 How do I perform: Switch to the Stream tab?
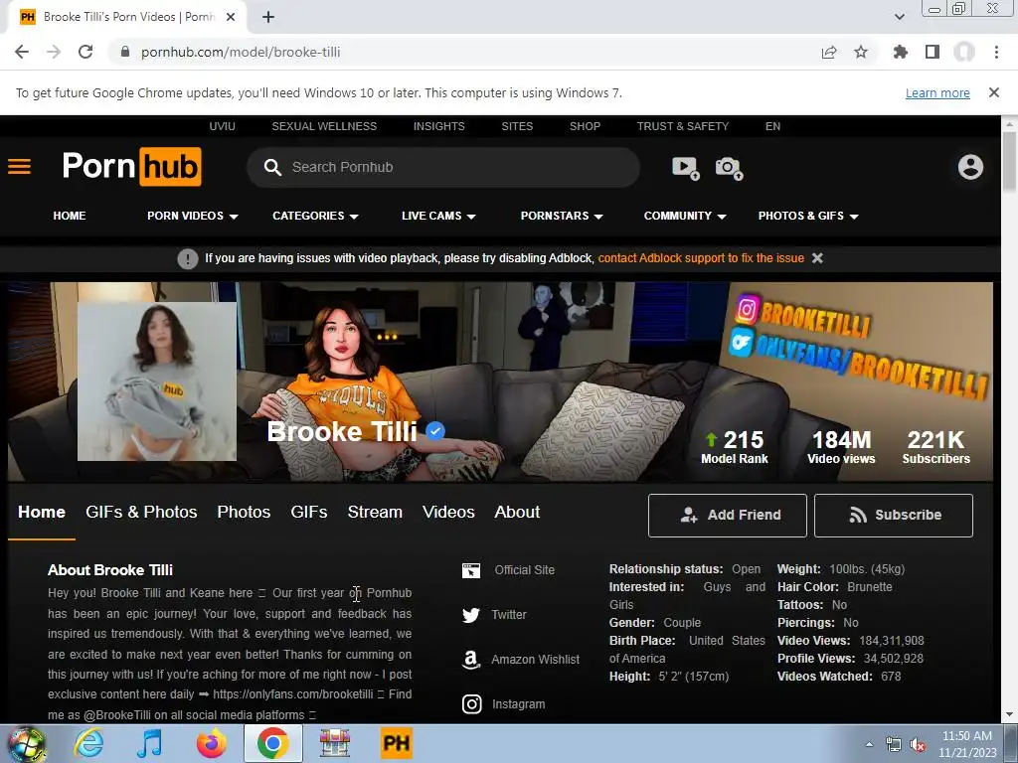375,512
